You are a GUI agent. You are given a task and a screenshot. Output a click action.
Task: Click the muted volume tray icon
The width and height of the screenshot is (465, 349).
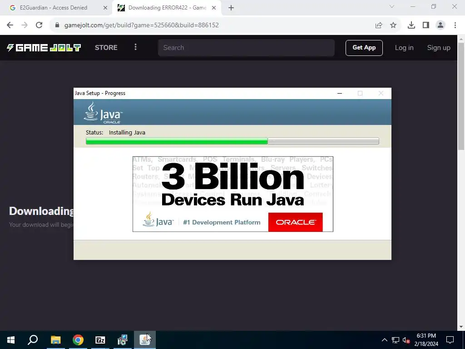coord(406,340)
